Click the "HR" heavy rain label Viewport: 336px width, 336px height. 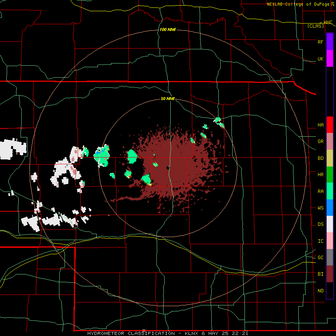pos(320,175)
